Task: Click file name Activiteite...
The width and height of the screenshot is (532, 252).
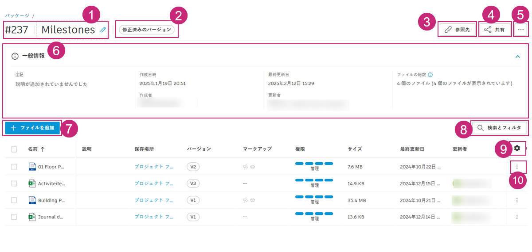Action: (x=51, y=183)
